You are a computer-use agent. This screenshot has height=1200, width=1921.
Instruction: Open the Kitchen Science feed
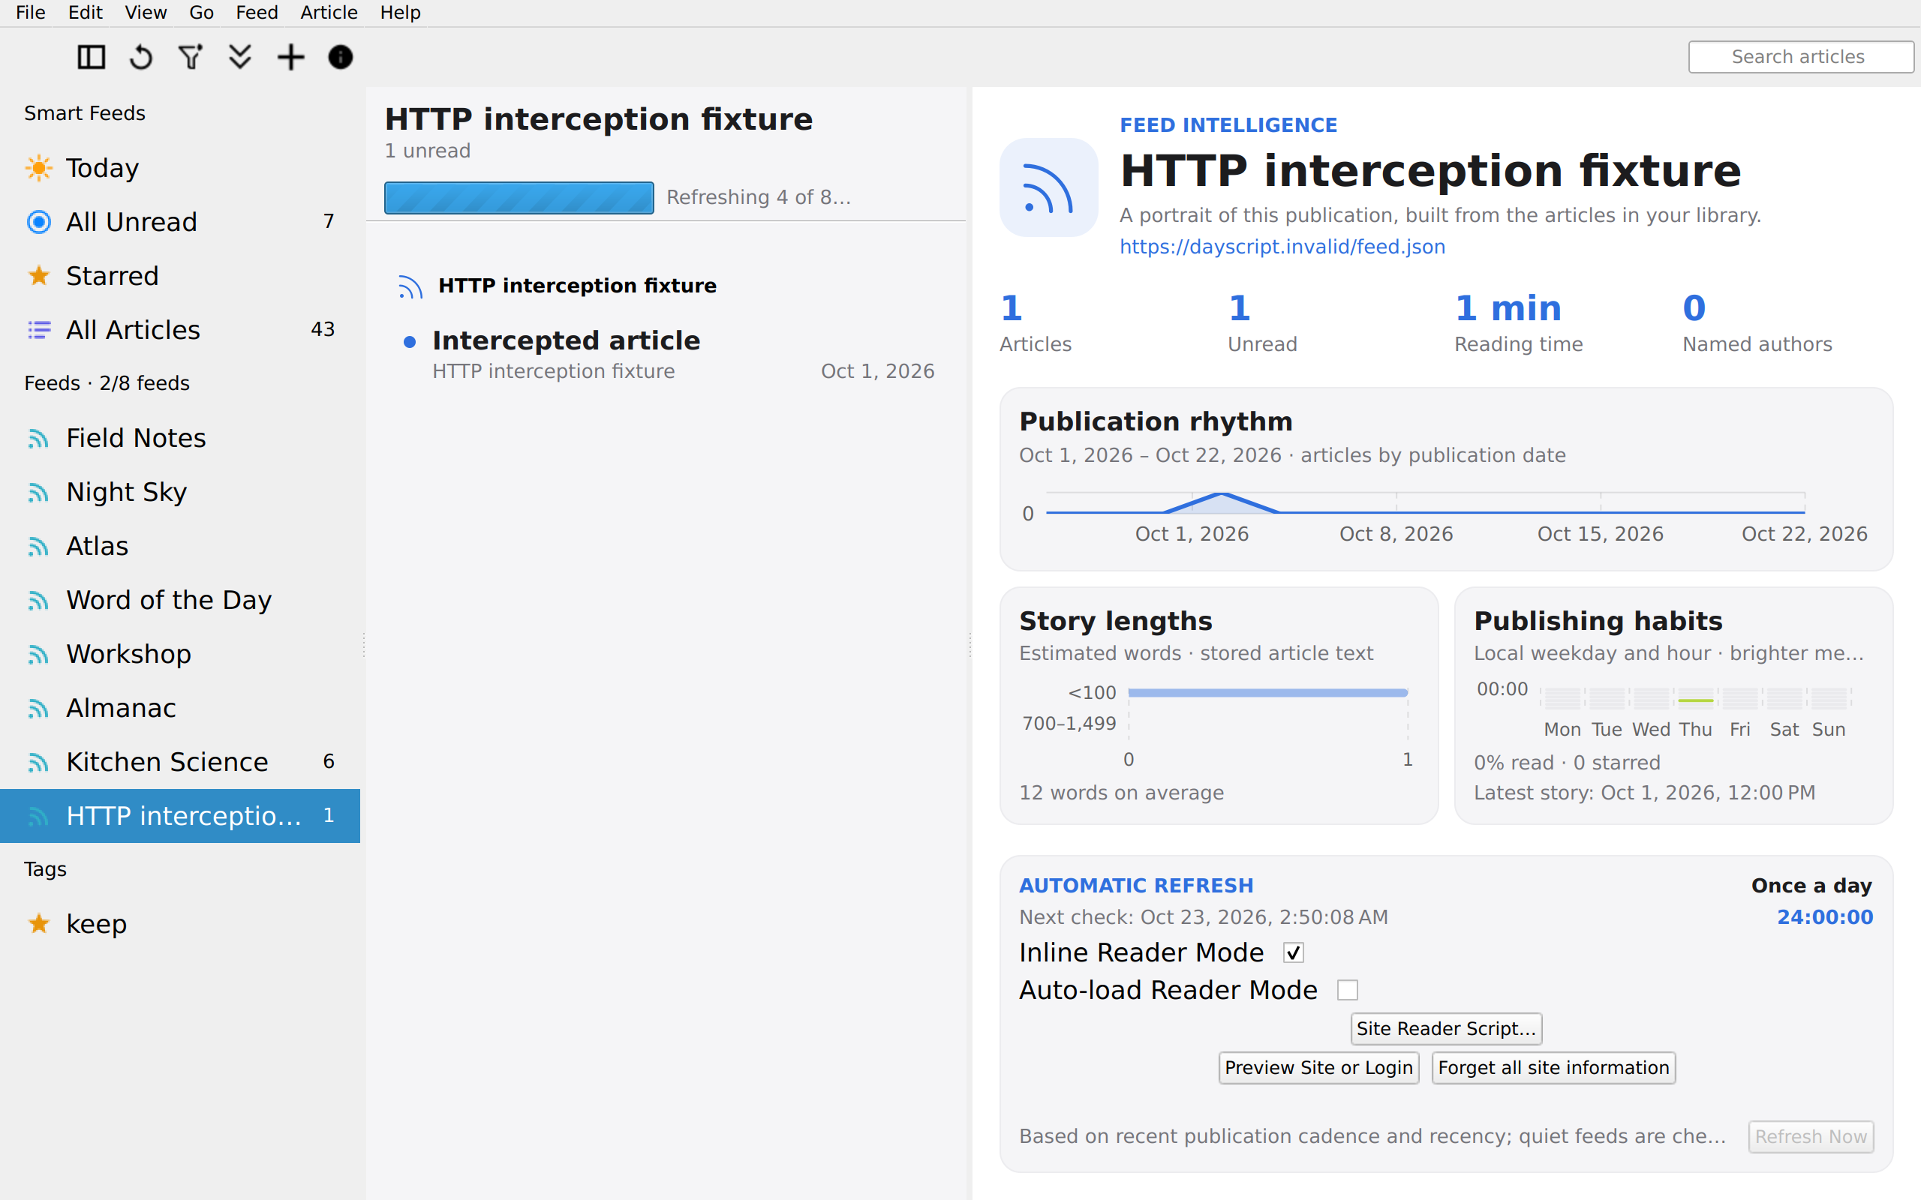pos(180,762)
